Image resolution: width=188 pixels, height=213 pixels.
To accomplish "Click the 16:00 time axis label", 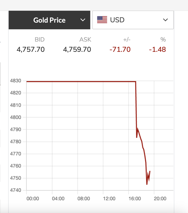I will 135,199.
